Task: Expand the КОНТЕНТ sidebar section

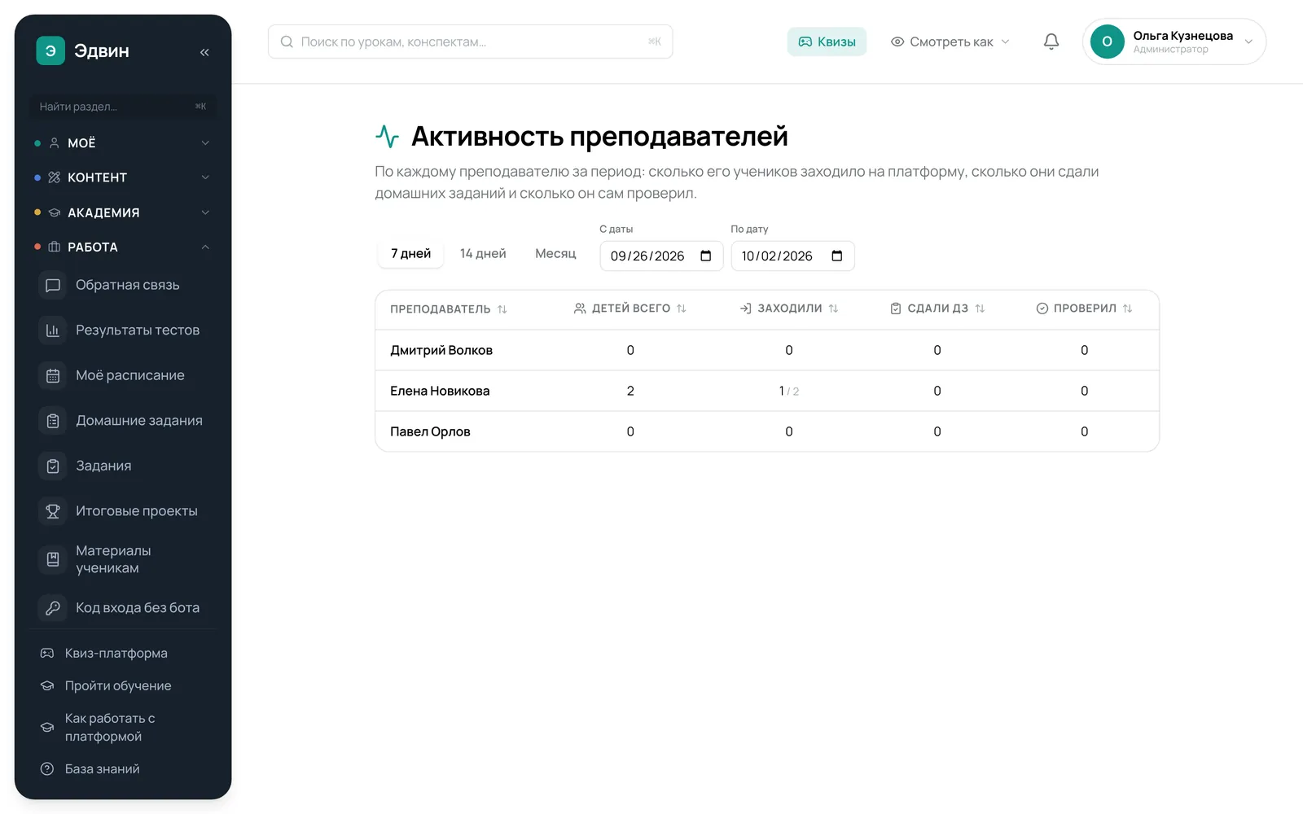Action: tap(122, 177)
